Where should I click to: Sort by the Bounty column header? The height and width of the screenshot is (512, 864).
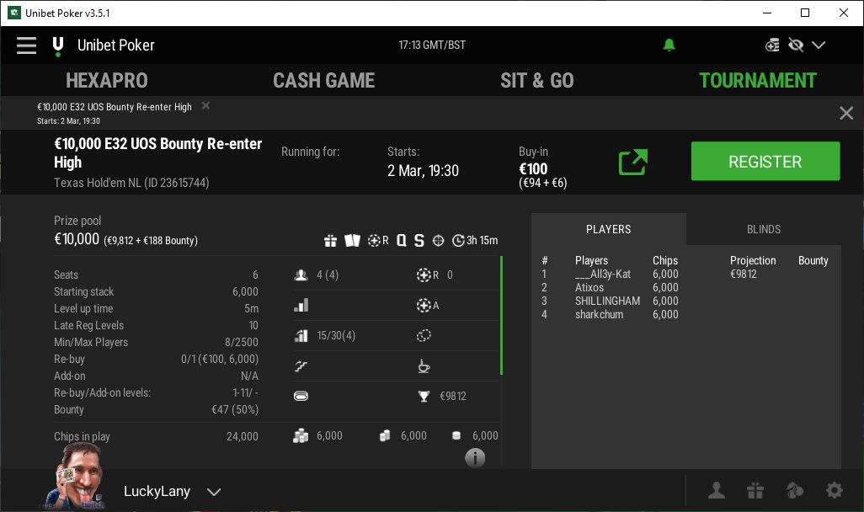813,260
